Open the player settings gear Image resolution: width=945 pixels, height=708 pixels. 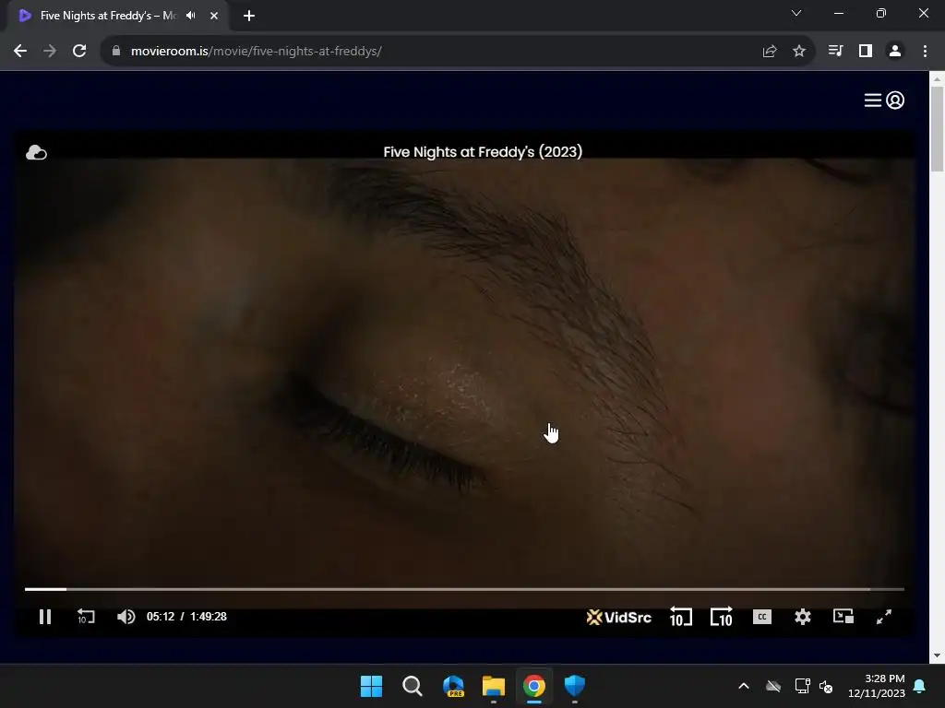(803, 617)
